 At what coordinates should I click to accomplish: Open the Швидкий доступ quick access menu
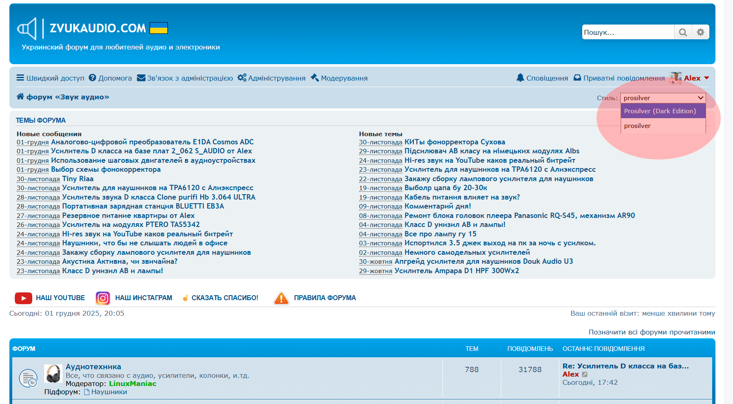pos(50,78)
